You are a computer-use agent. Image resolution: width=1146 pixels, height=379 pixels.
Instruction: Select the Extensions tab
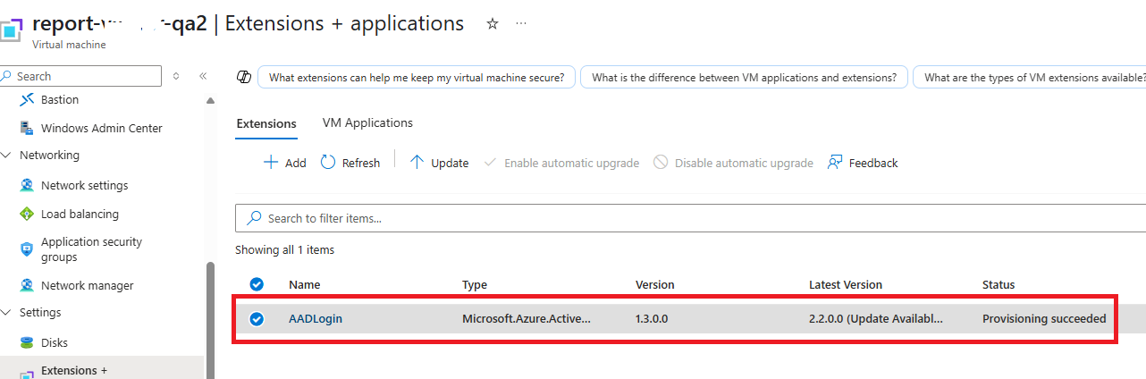click(x=265, y=123)
